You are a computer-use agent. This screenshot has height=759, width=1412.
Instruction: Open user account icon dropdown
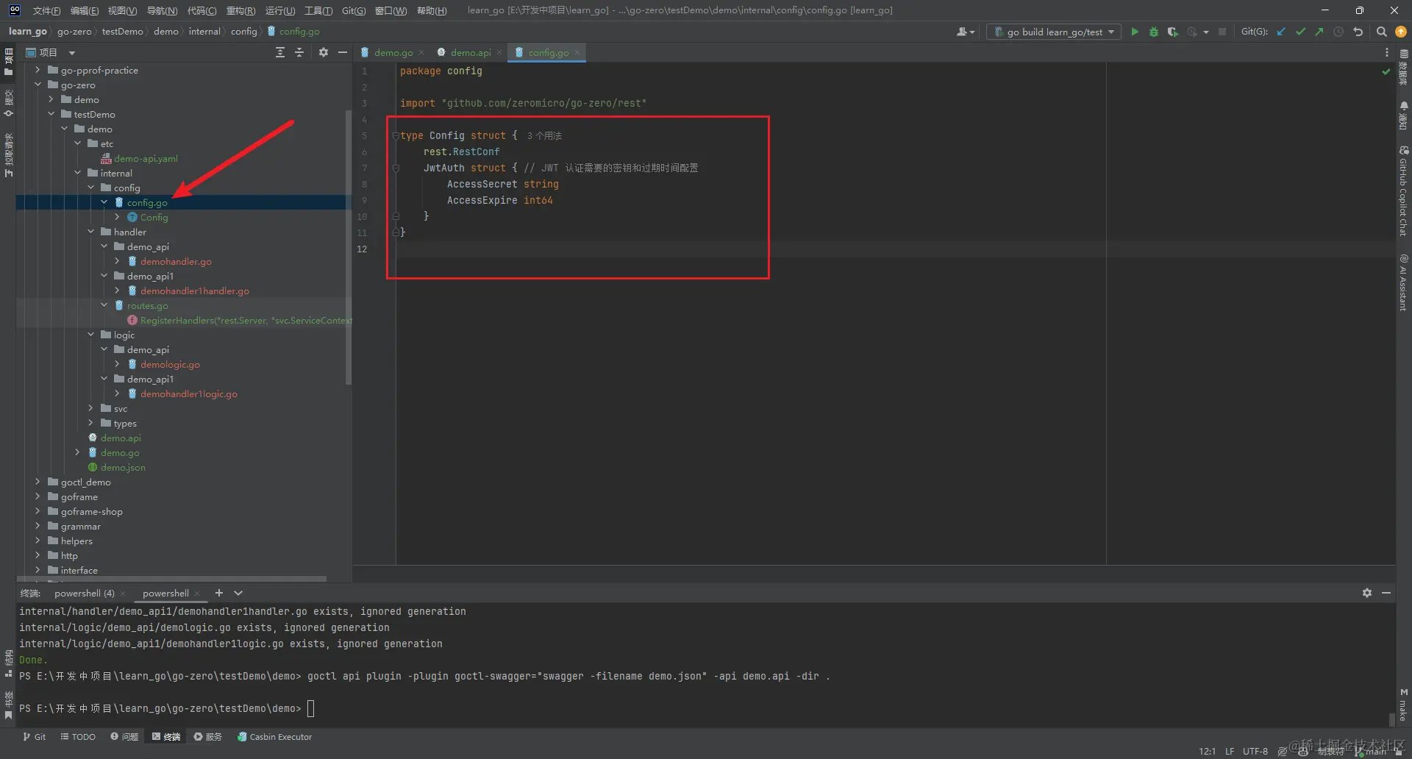point(966,32)
